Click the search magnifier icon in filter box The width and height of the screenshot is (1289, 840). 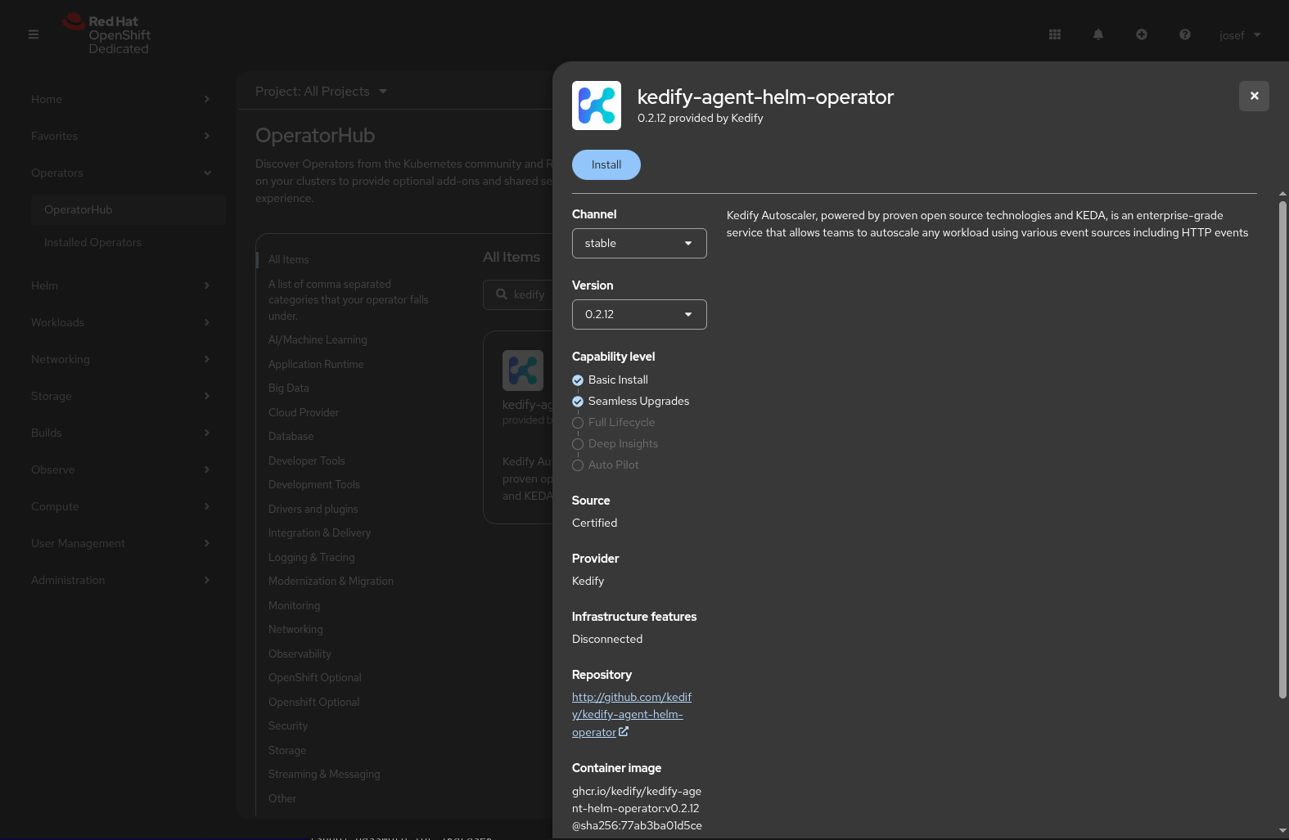coord(502,294)
